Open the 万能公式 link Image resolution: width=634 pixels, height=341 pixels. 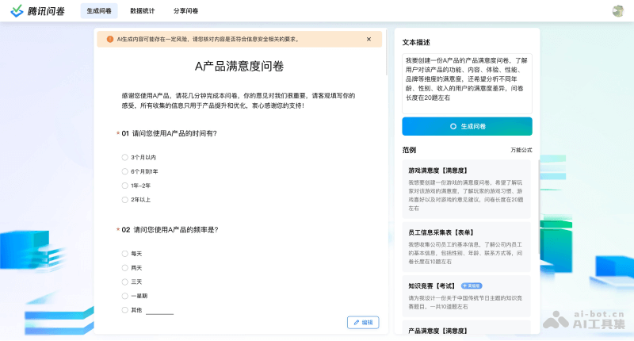point(521,150)
